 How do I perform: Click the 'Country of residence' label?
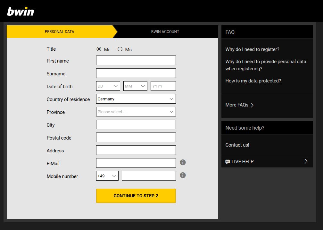(68, 99)
